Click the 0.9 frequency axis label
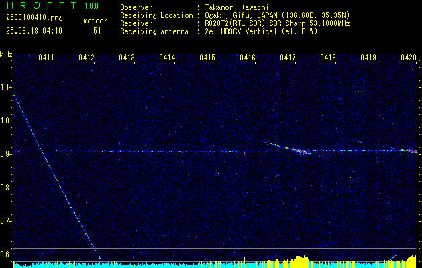Screen dimensions: 422x268 5,154
